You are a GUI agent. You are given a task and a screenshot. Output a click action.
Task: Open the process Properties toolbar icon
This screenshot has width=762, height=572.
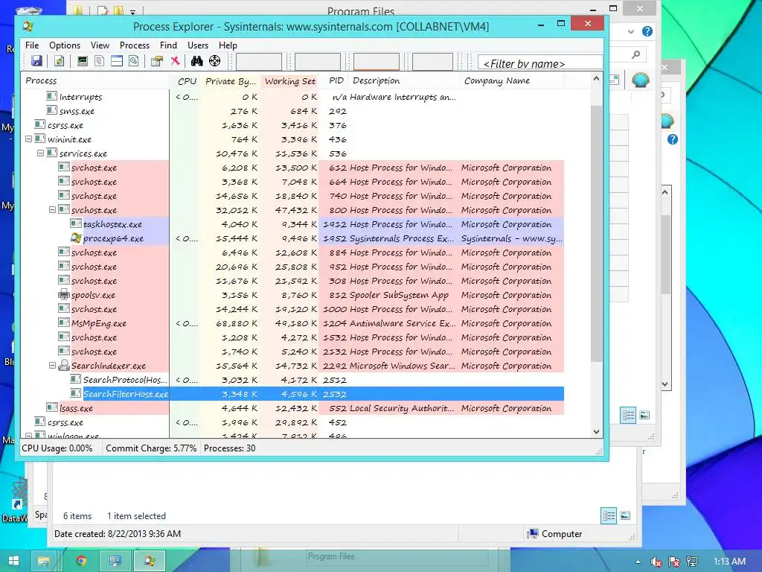(156, 61)
